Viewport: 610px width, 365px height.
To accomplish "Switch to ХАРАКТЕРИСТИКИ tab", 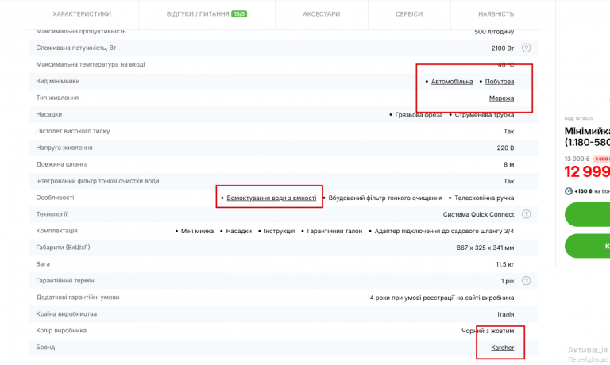I will (x=82, y=14).
